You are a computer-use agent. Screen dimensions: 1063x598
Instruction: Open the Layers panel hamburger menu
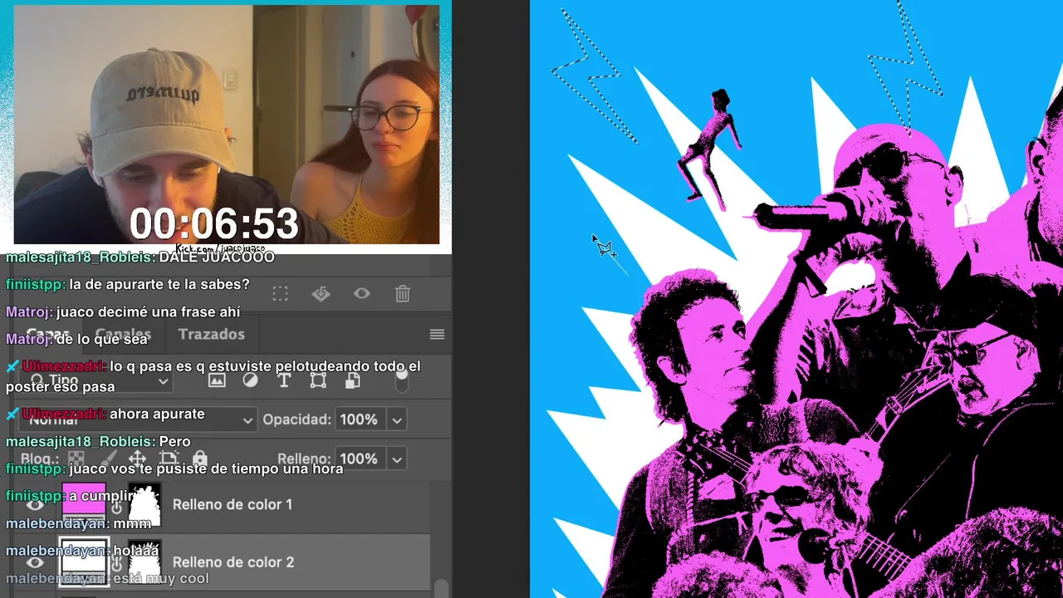437,335
